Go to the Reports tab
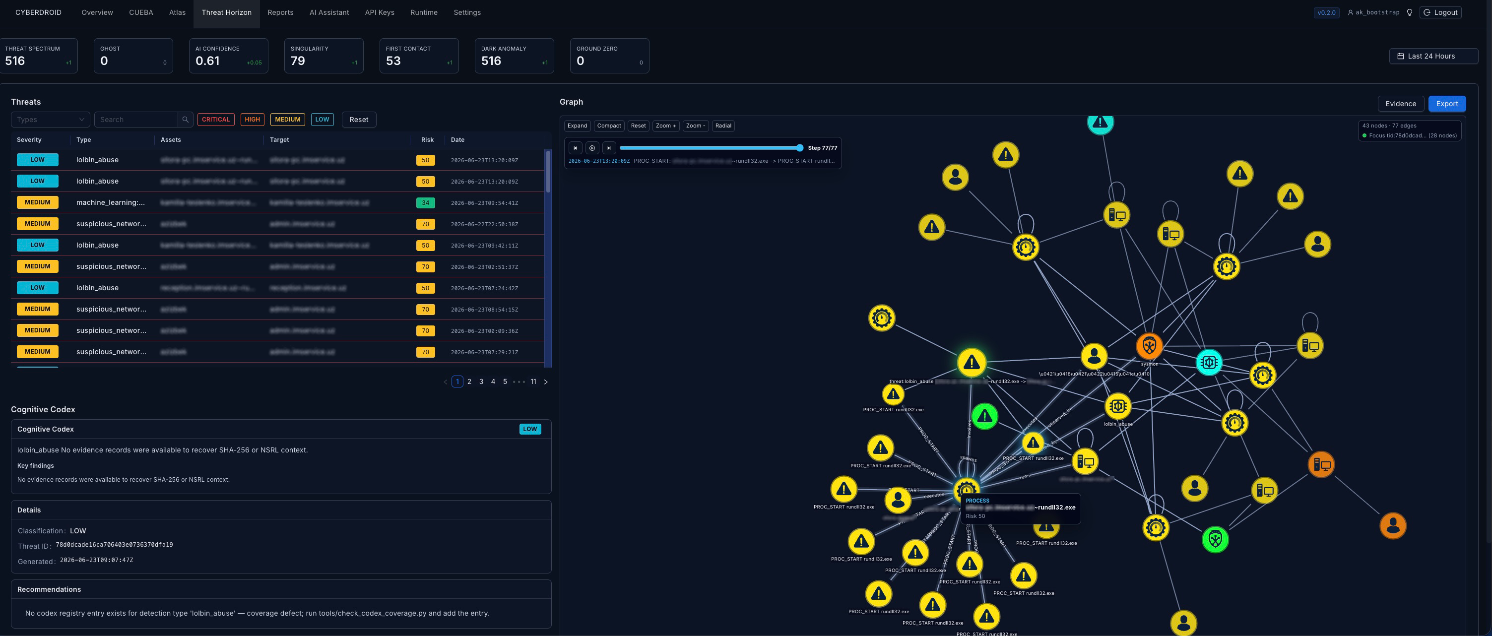 pyautogui.click(x=280, y=12)
